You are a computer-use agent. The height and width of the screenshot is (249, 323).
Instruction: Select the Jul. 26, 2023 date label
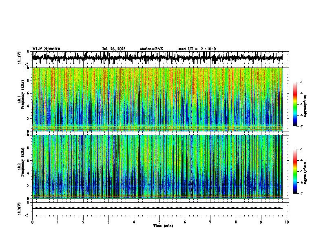(x=114, y=49)
